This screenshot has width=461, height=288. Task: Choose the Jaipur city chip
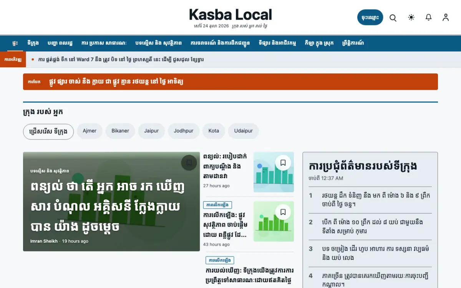click(151, 131)
